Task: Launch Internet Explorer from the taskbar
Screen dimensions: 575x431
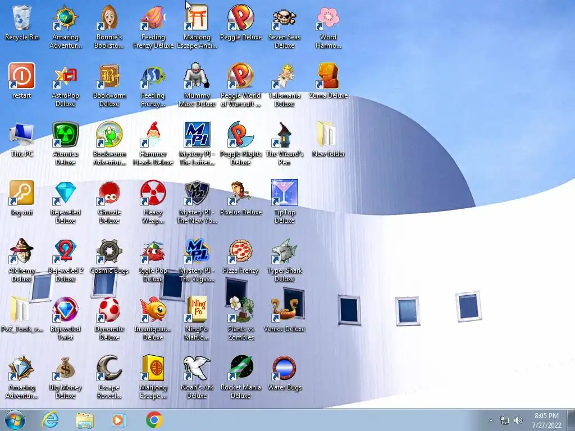Action: (50, 420)
